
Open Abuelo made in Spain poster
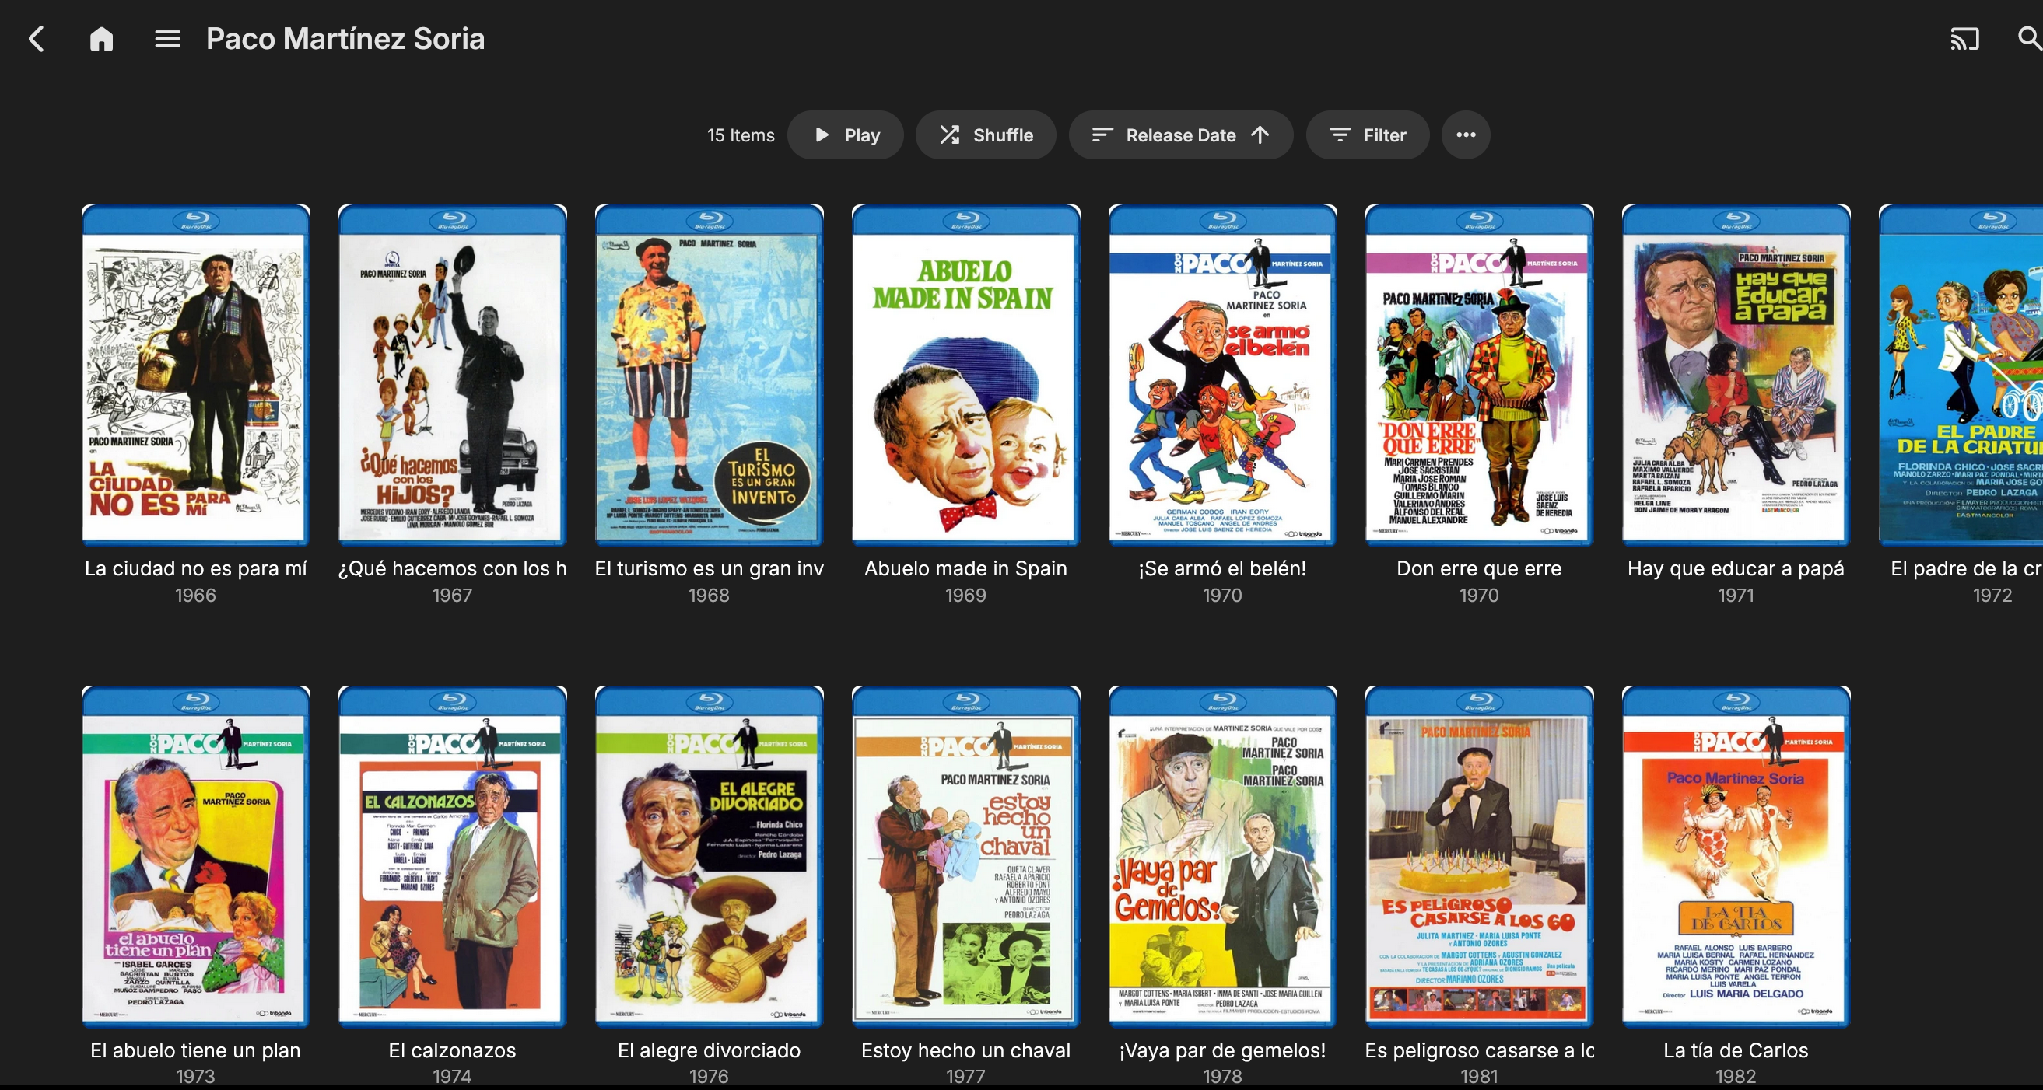coord(966,376)
